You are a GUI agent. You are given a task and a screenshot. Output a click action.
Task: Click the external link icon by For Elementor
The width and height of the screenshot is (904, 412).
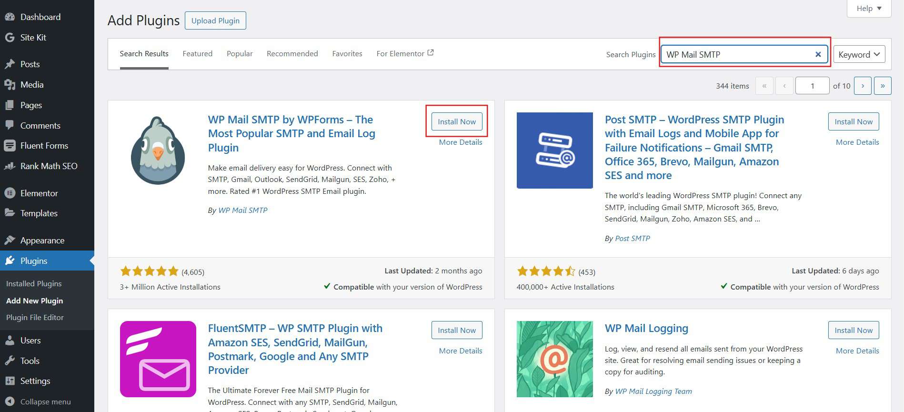[x=431, y=53]
